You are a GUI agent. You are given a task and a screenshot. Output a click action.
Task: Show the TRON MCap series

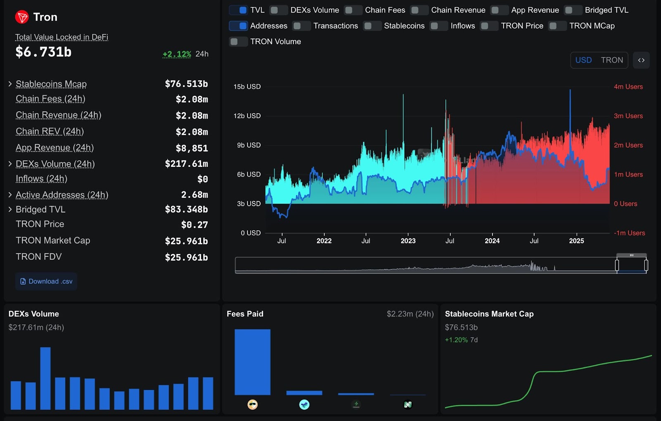tap(557, 26)
